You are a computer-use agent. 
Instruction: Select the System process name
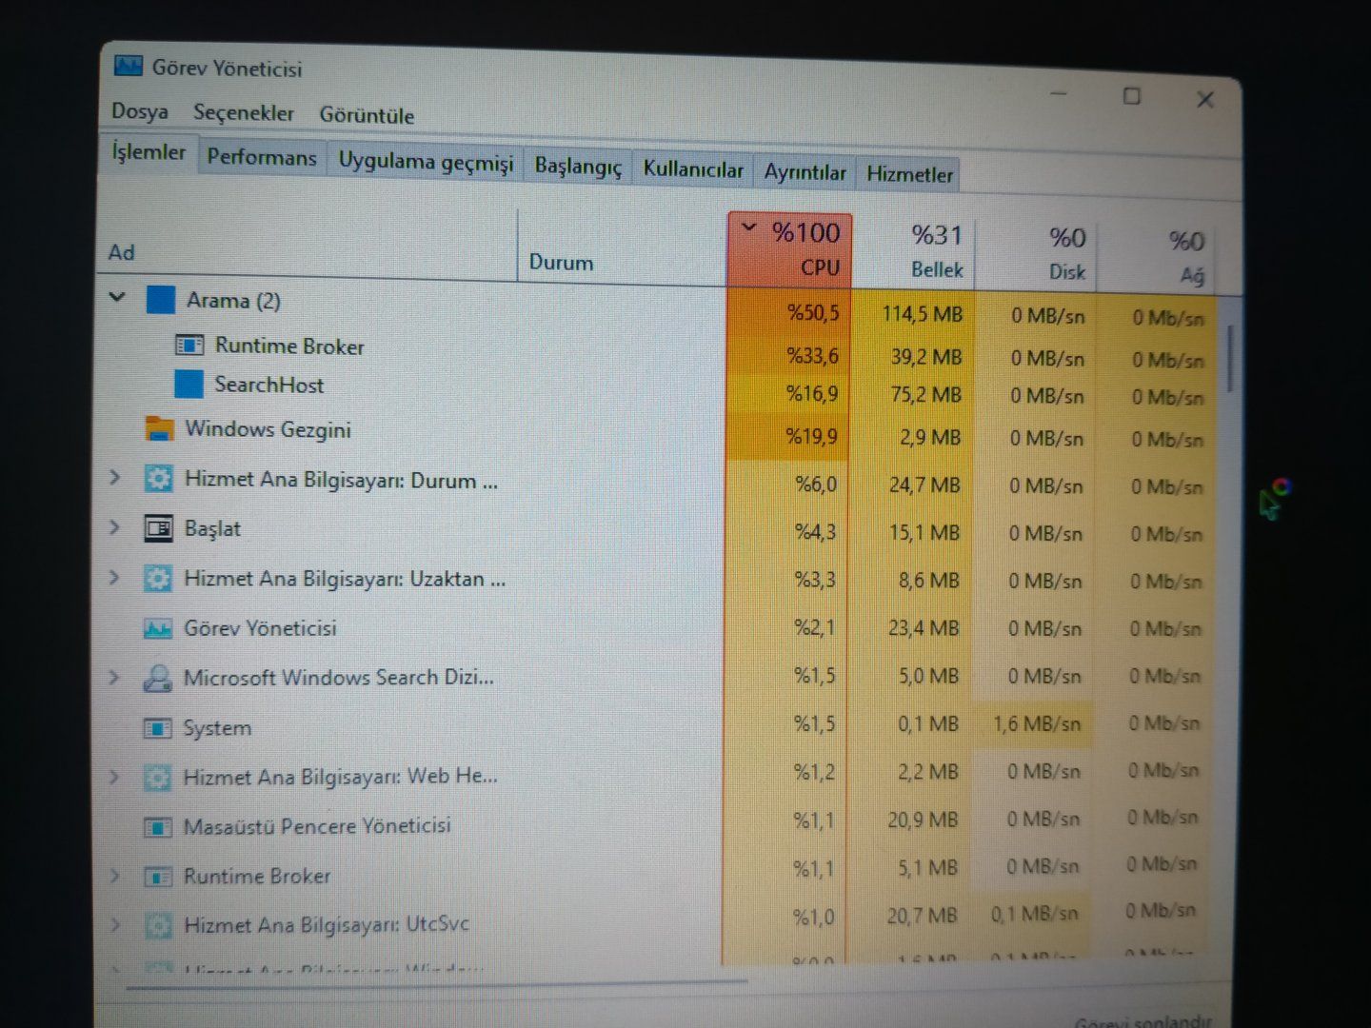click(217, 728)
